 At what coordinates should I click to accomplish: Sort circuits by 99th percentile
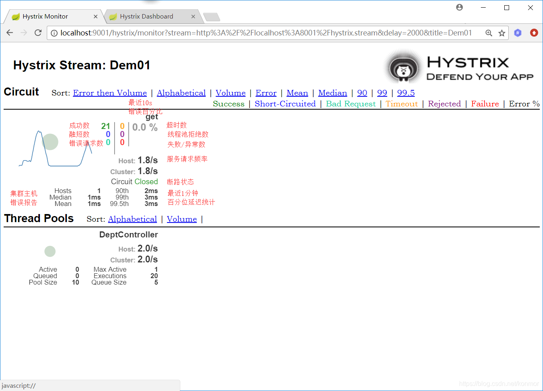pos(382,93)
